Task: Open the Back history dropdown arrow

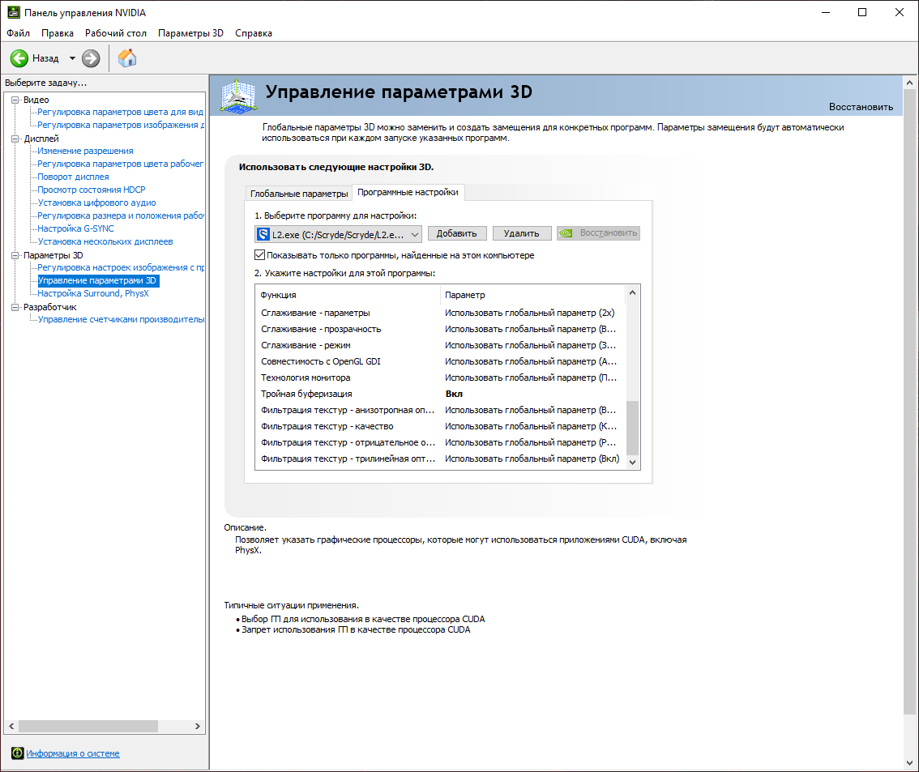Action: (x=72, y=58)
